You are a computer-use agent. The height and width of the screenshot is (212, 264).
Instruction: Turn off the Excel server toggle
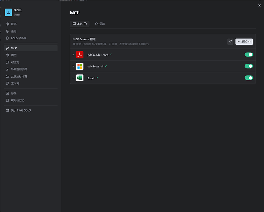pos(249,78)
